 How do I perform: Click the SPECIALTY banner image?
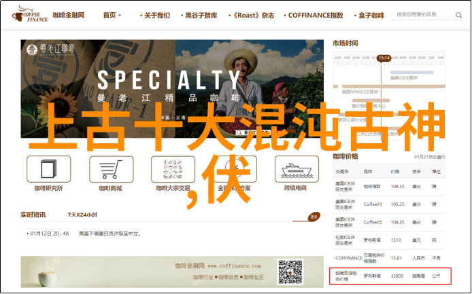click(172, 89)
